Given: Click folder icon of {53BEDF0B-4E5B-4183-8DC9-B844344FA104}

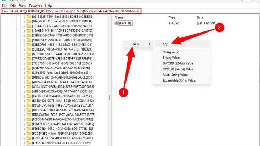Looking at the screenshot, I should tap(28, 45).
